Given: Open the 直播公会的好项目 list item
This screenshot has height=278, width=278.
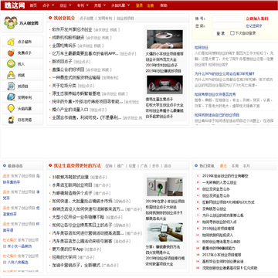Looking at the screenshot, I should point(68,69).
